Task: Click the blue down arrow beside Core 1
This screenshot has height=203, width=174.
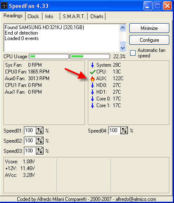Action: coord(92,106)
